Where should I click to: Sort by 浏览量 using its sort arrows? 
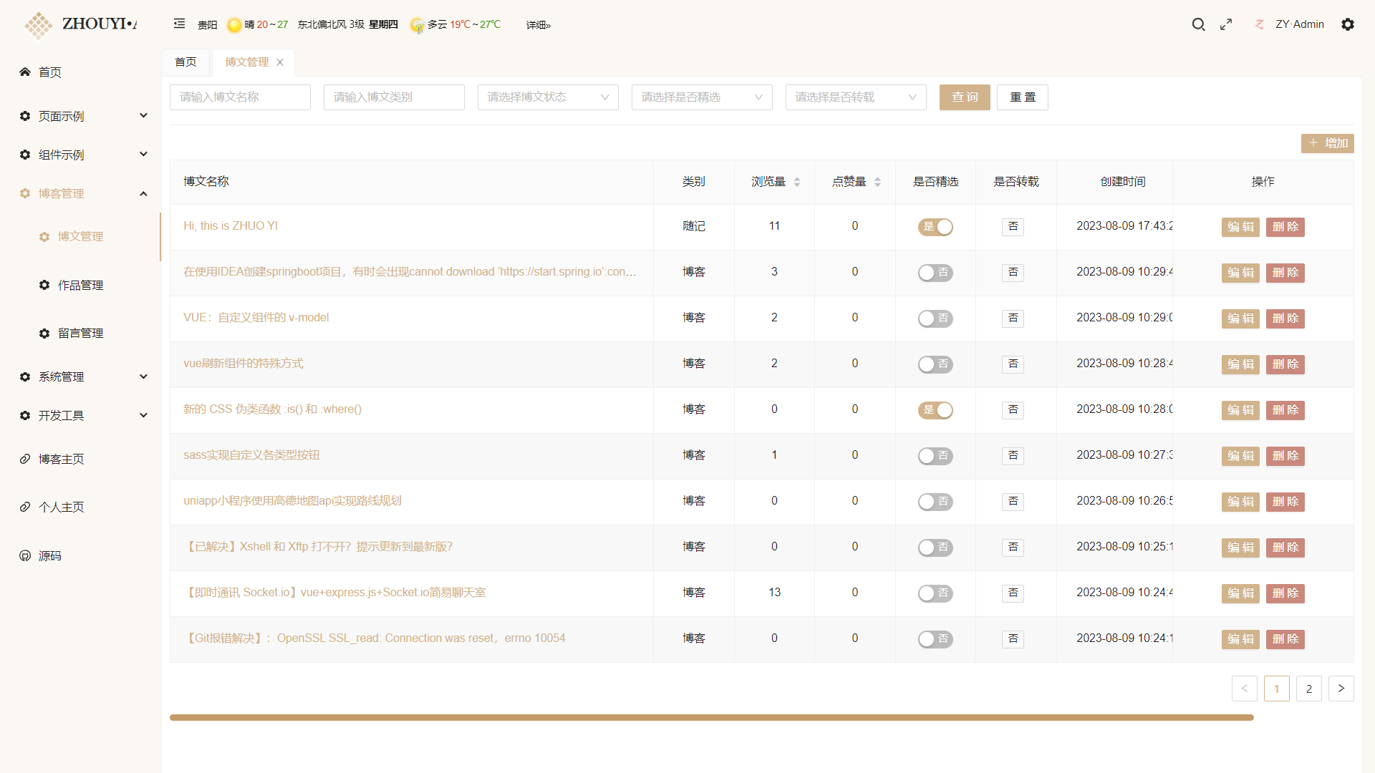coord(797,182)
